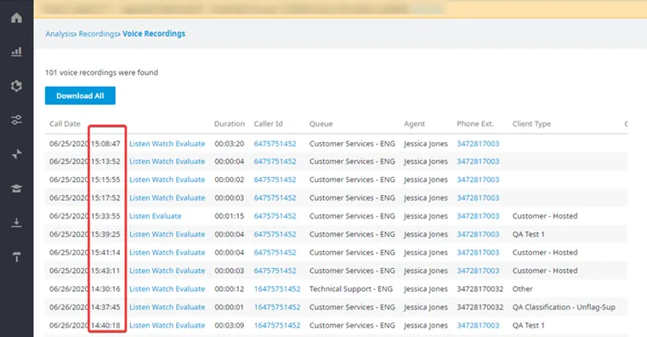Select the '101 voice recordings were found' text
Viewport: 647px width, 337px height.
click(101, 72)
